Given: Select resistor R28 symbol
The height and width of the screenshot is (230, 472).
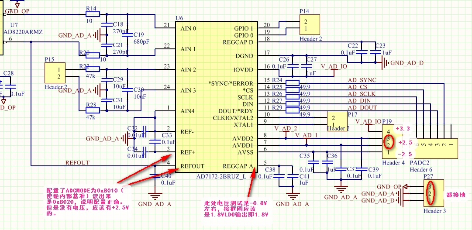Looking at the screenshot, I should pyautogui.click(x=93, y=110).
